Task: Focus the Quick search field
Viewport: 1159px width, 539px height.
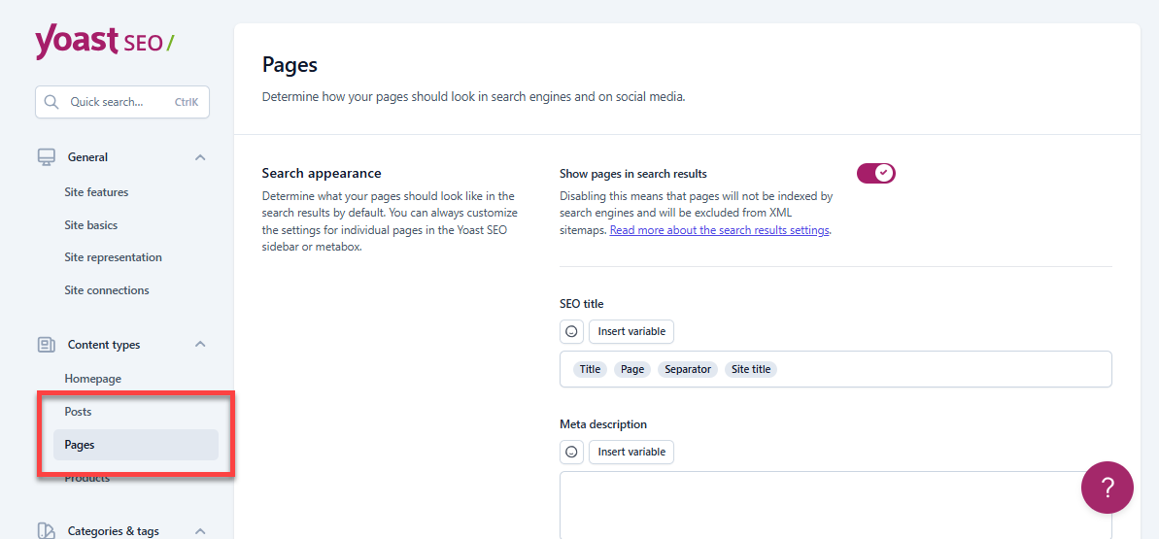Action: click(x=122, y=102)
